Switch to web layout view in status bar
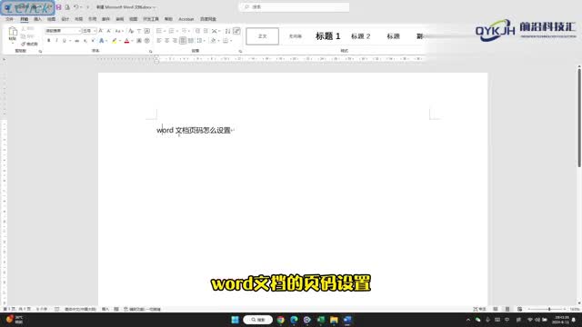Screen dimensions: 582x327 click(519, 309)
